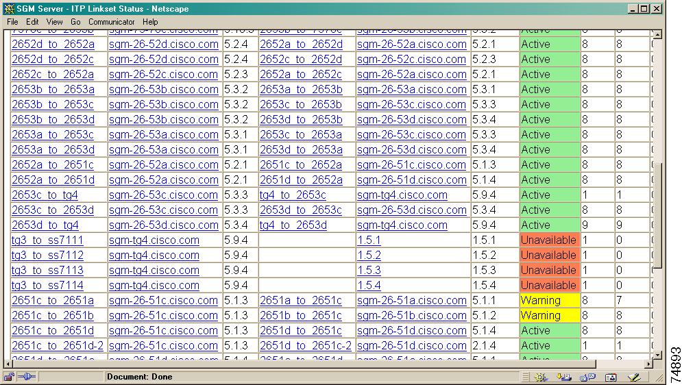
Task: Click the vertical scrollbar up arrow
Action: [x=657, y=34]
